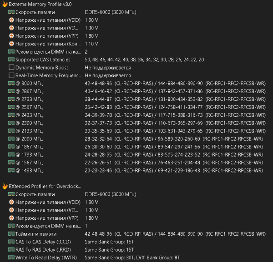Click the chip icon beside Supported CAS Latencies
This screenshot has width=273, height=262.
pyautogui.click(x=11, y=59)
